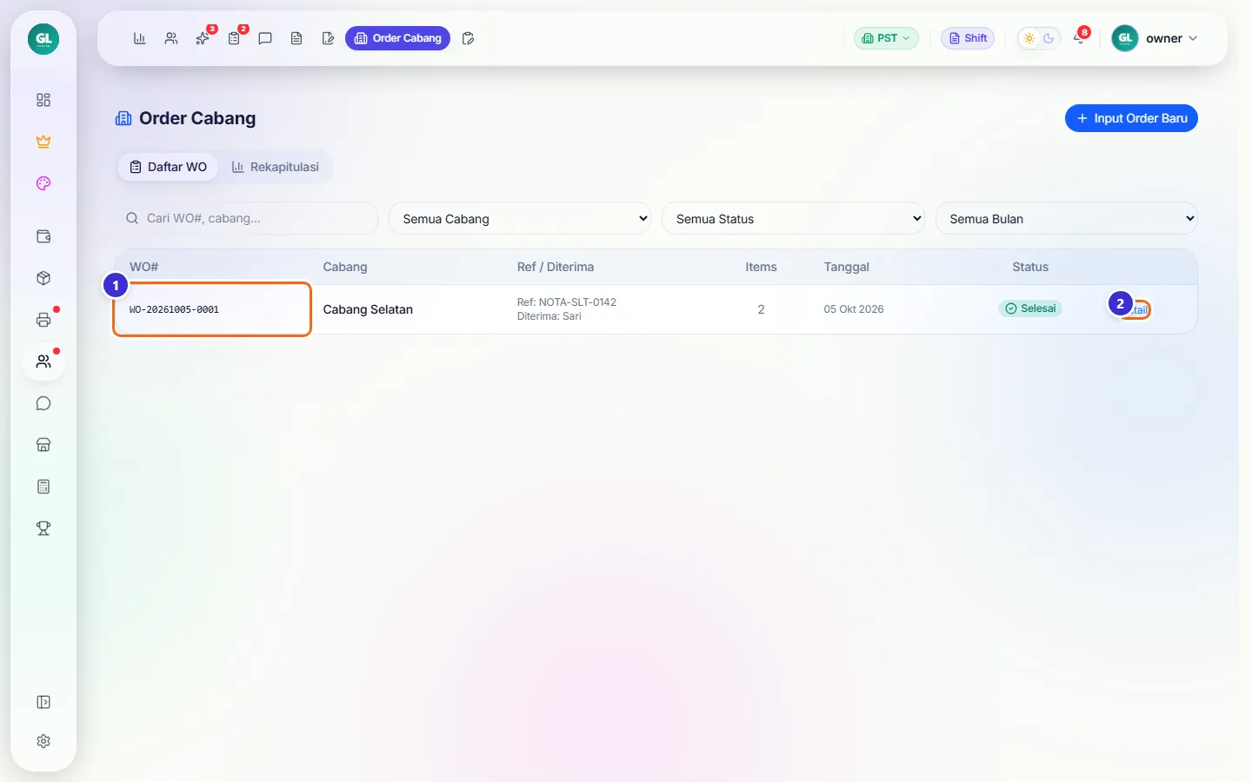Image resolution: width=1252 pixels, height=782 pixels.
Task: Open the printer icon in sidebar
Action: point(43,320)
